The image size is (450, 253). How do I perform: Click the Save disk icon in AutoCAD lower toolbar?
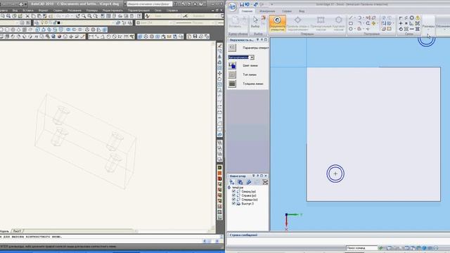[195, 37]
